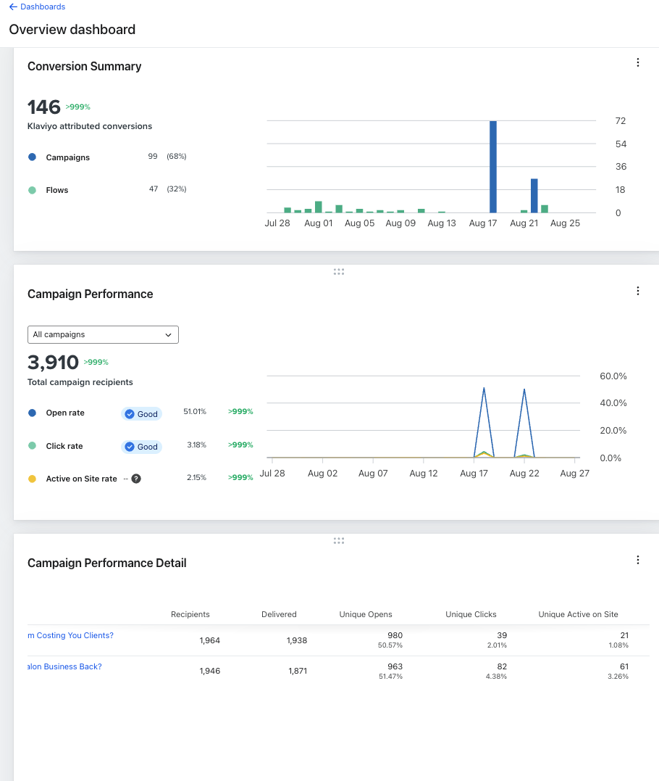The width and height of the screenshot is (659, 781).
Task: Select the Good badge next to Open rate
Action: tap(141, 413)
